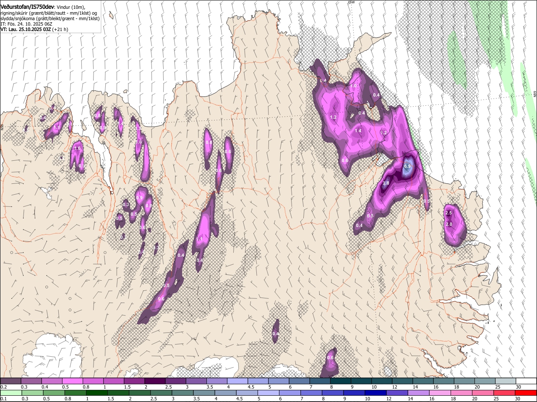The height and width of the screenshot is (402, 537).
Task: Pick the blue 8 swatch in the rain legend
Action: pos(333,393)
